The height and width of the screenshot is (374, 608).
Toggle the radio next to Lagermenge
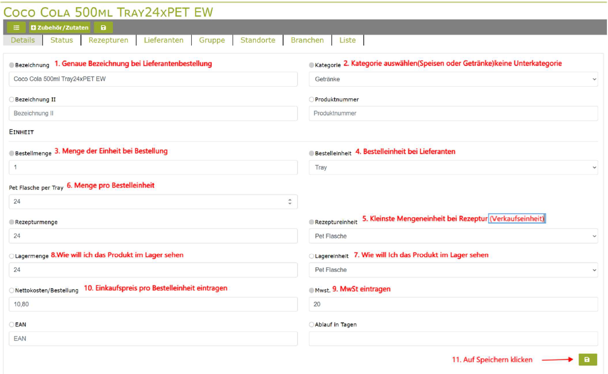click(x=12, y=256)
